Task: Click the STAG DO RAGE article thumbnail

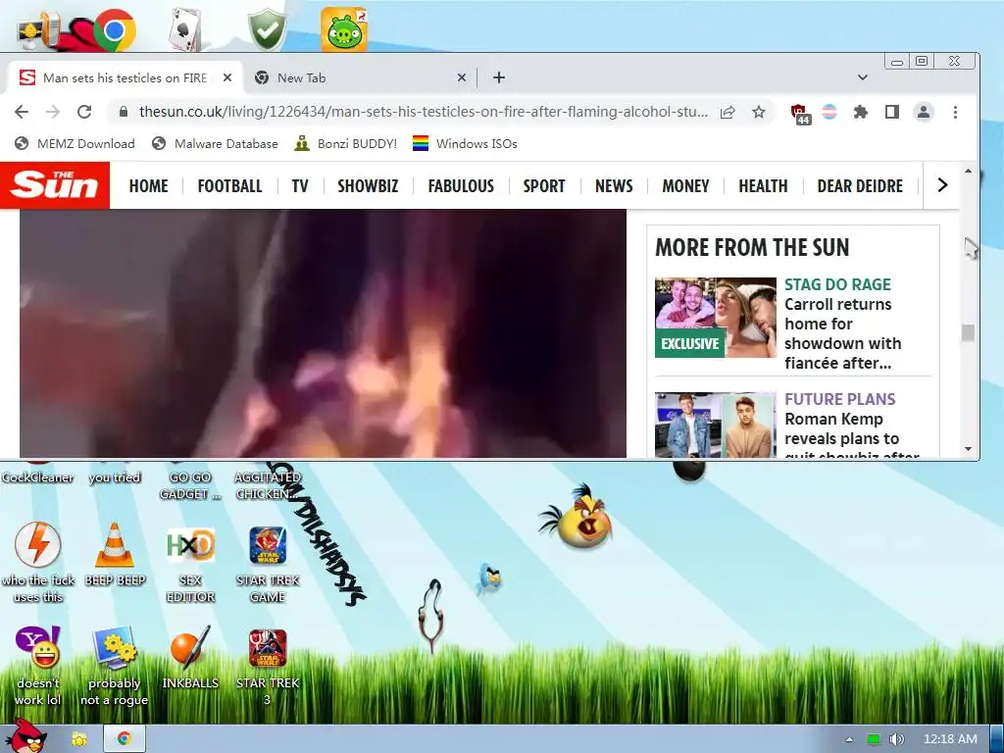Action: (x=715, y=317)
